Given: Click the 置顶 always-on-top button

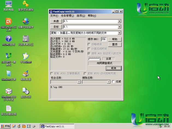Looking at the screenshot, I should (x=115, y=44).
